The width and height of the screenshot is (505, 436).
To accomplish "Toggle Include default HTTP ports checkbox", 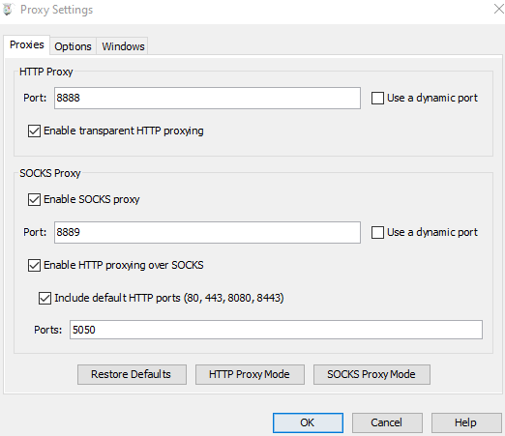I will click(x=45, y=298).
